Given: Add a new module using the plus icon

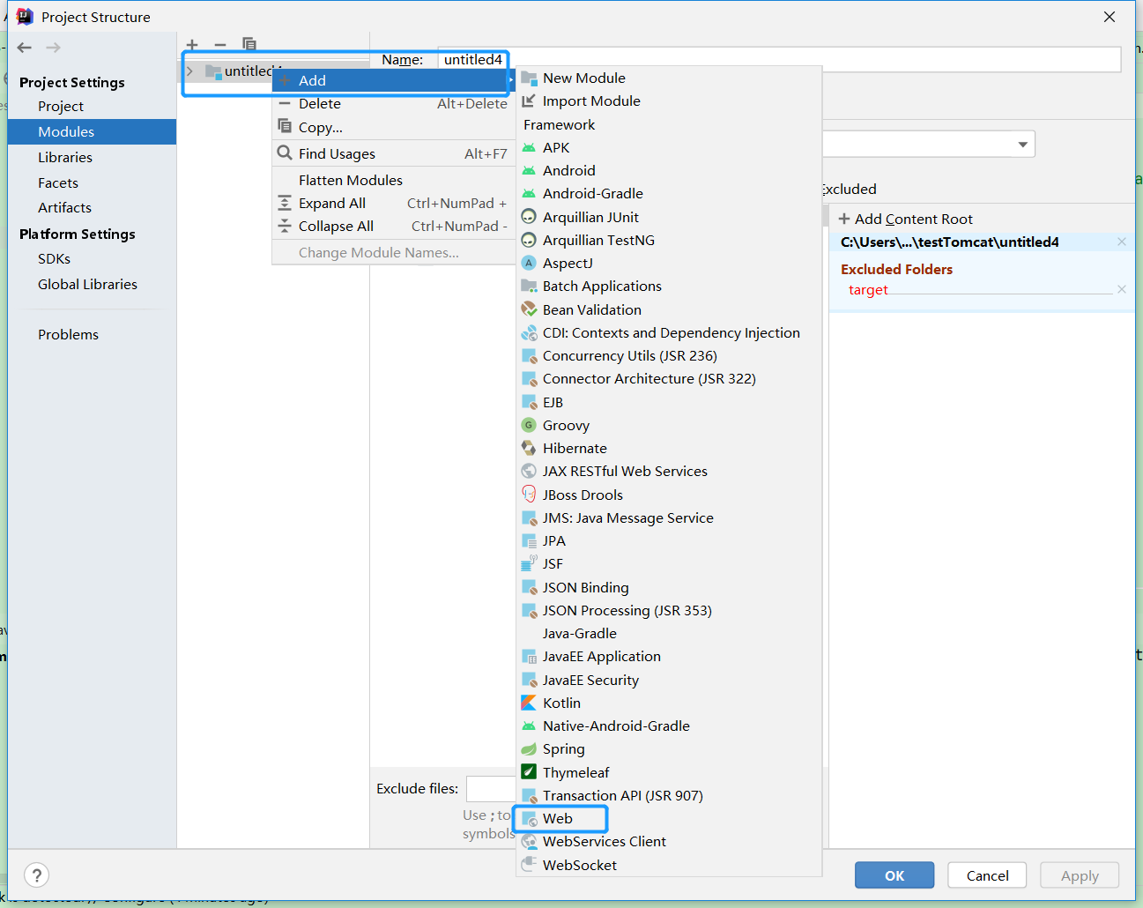Looking at the screenshot, I should [x=192, y=44].
